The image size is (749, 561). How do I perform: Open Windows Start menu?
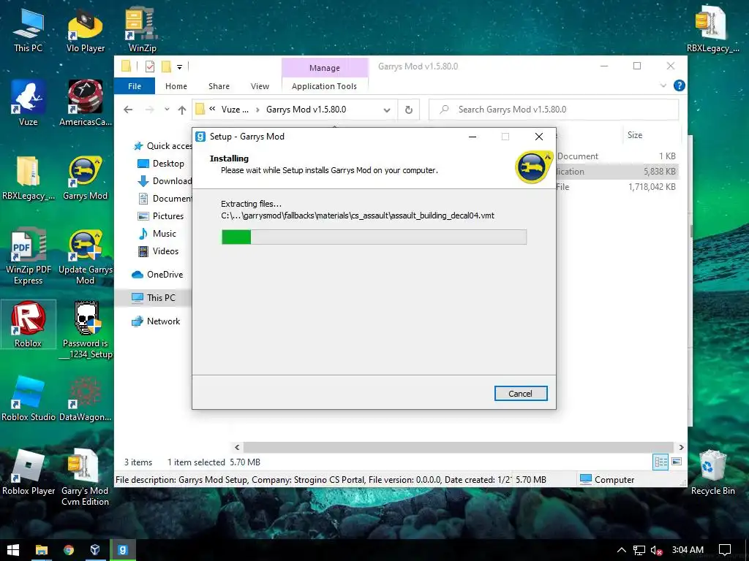(13, 550)
